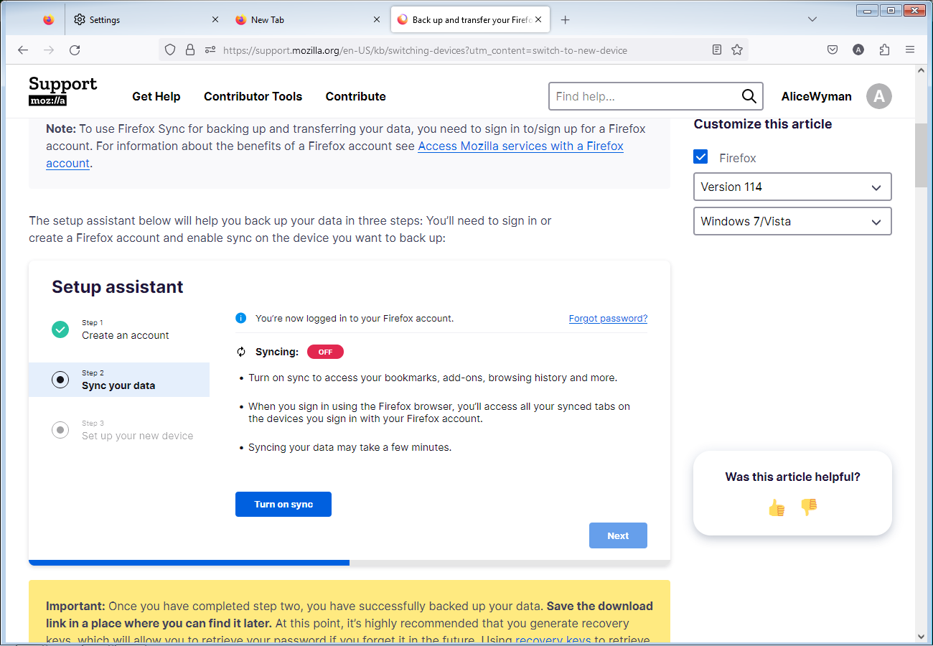Open the Firefox hamburger application menu
Image resolution: width=933 pixels, height=646 pixels.
point(910,50)
